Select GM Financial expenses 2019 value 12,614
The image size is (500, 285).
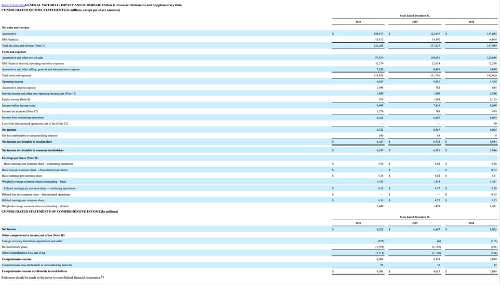435,63
